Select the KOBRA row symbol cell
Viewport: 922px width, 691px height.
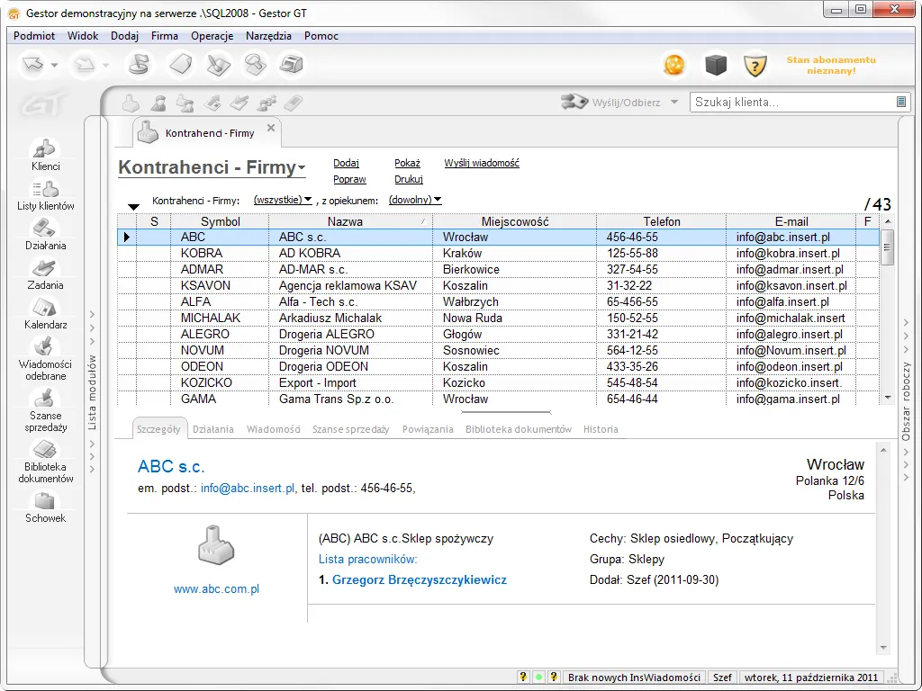tap(220, 253)
